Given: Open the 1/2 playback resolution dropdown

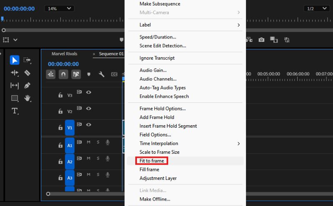Looking at the screenshot, I should [316, 8].
